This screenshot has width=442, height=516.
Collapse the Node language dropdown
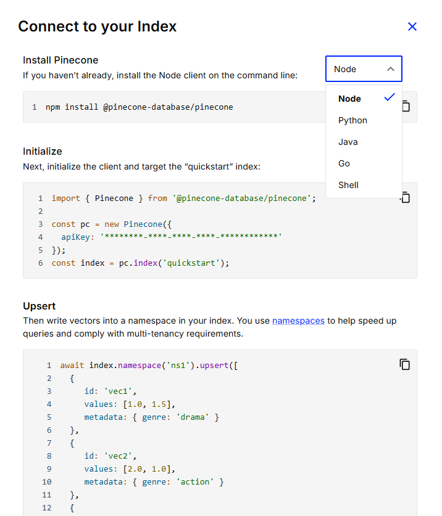tap(364, 69)
